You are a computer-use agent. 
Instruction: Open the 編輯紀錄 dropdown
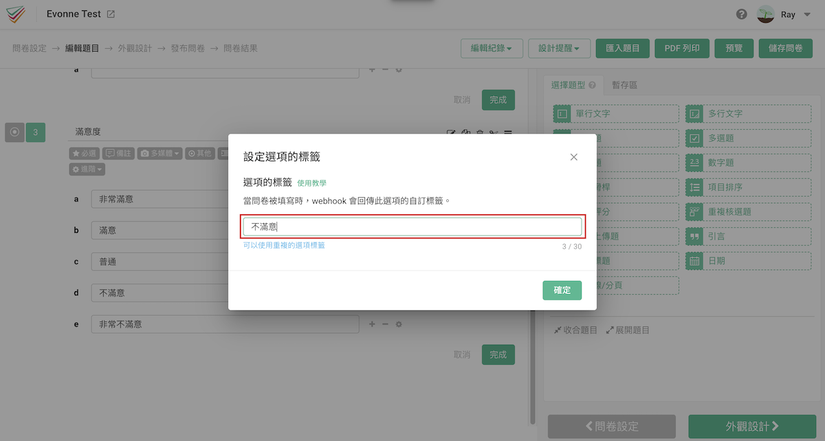[492, 48]
